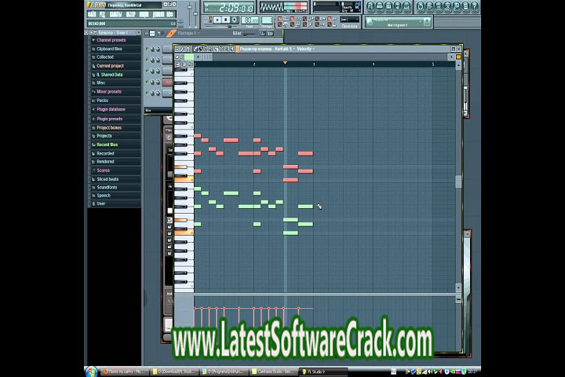Viewport: 565px width, 377px height.
Task: Expand the Project bones folder
Action: [x=115, y=127]
